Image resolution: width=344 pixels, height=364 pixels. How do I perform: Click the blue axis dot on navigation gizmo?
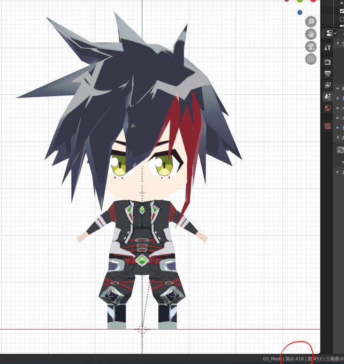point(300,12)
